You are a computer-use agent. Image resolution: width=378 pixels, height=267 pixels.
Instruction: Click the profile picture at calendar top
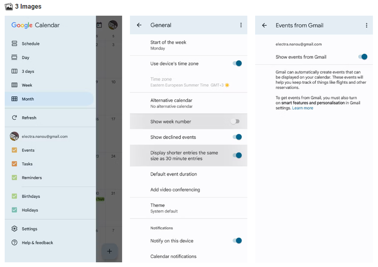113,25
